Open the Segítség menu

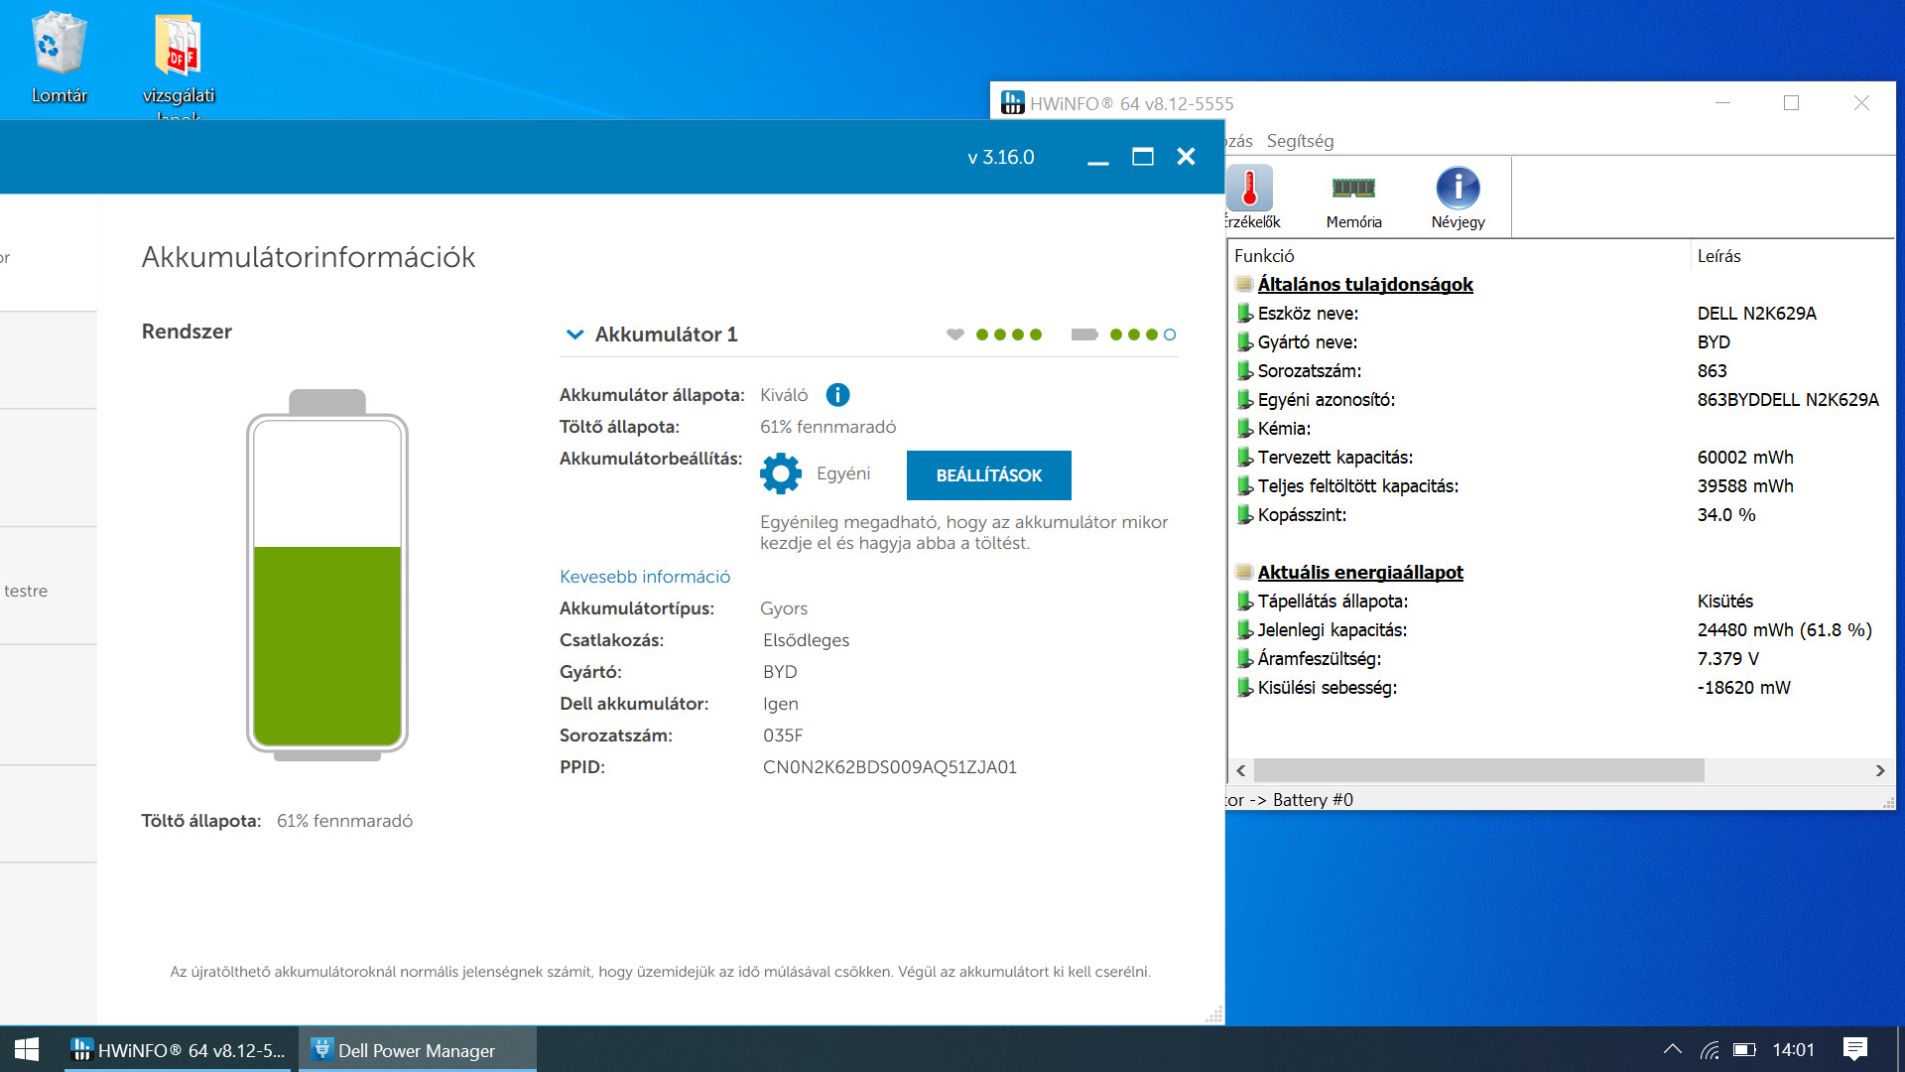coord(1300,141)
